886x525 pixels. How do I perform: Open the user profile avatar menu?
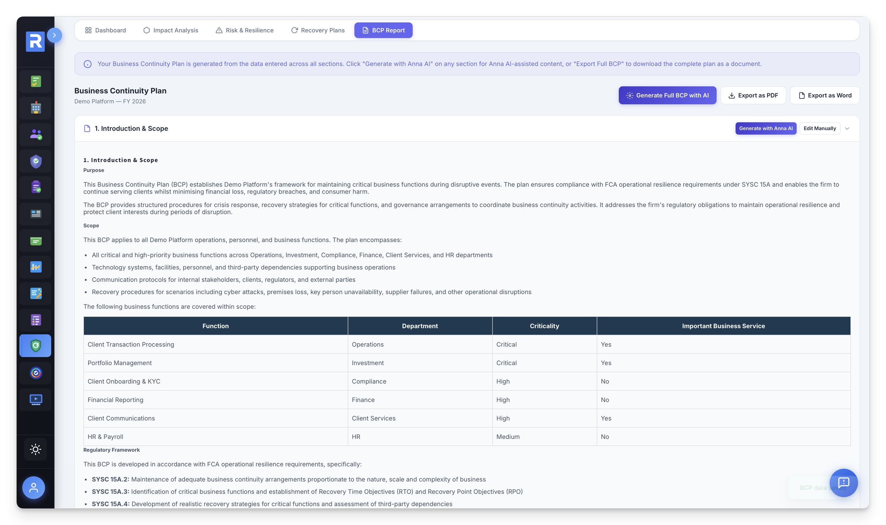(34, 487)
